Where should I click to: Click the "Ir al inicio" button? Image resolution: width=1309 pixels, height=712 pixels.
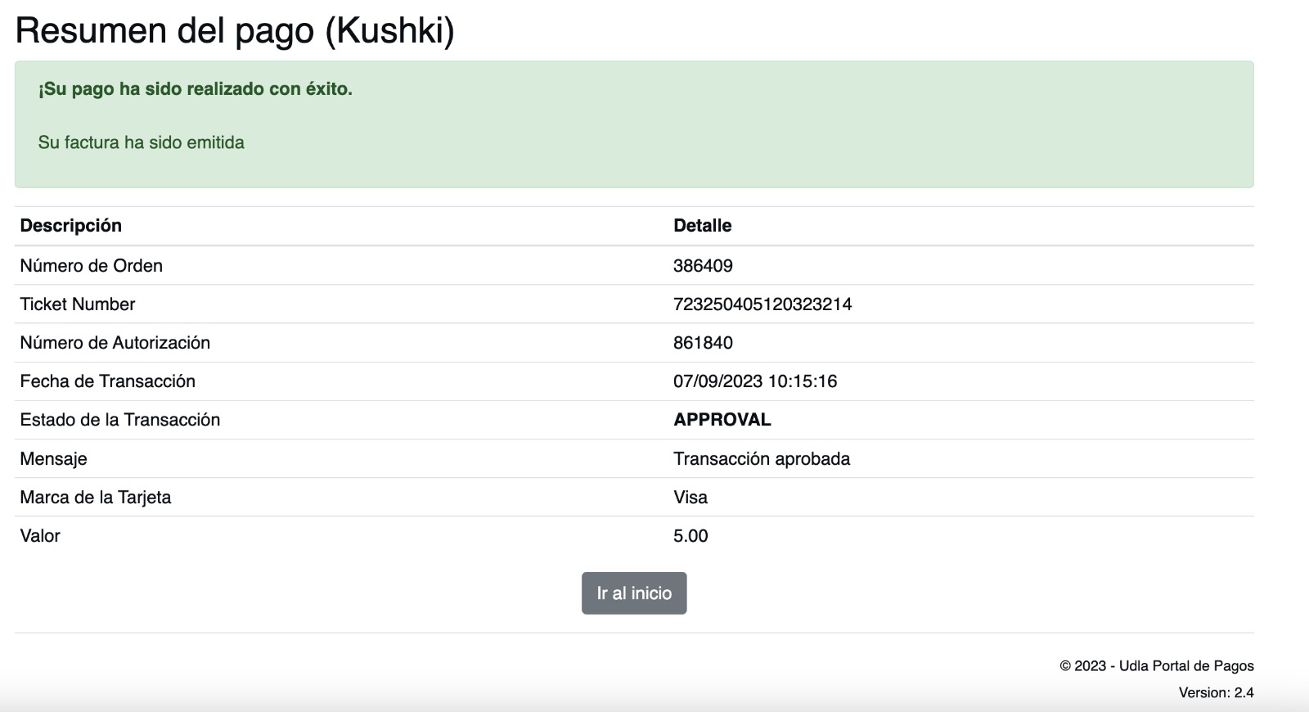coord(634,593)
